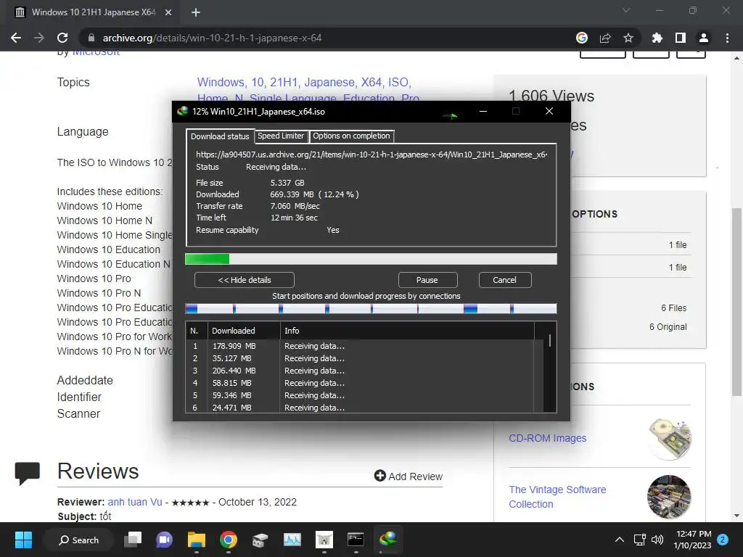The height and width of the screenshot is (557, 743).
Task: Switch to Options on completion tab
Action: 351,136
